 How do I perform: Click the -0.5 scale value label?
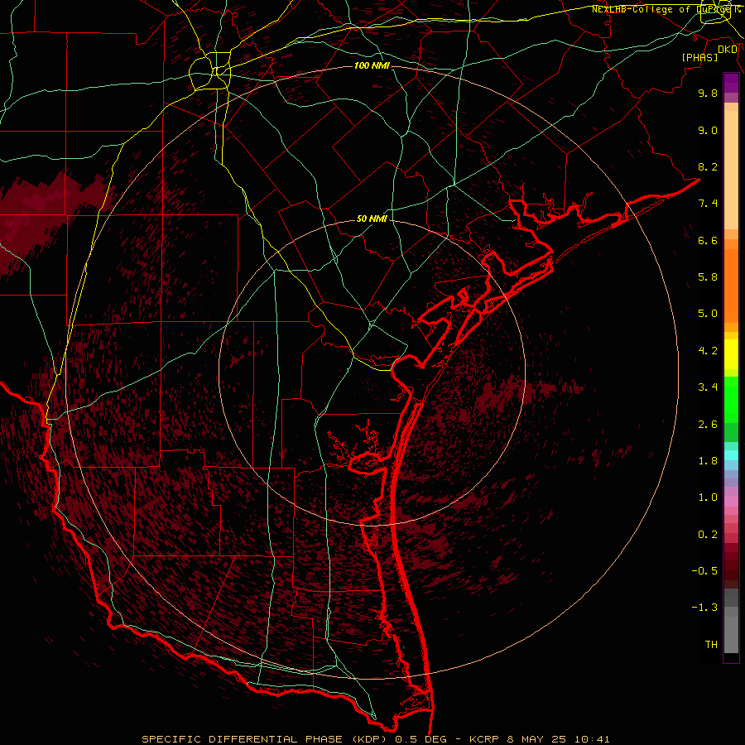click(x=704, y=571)
